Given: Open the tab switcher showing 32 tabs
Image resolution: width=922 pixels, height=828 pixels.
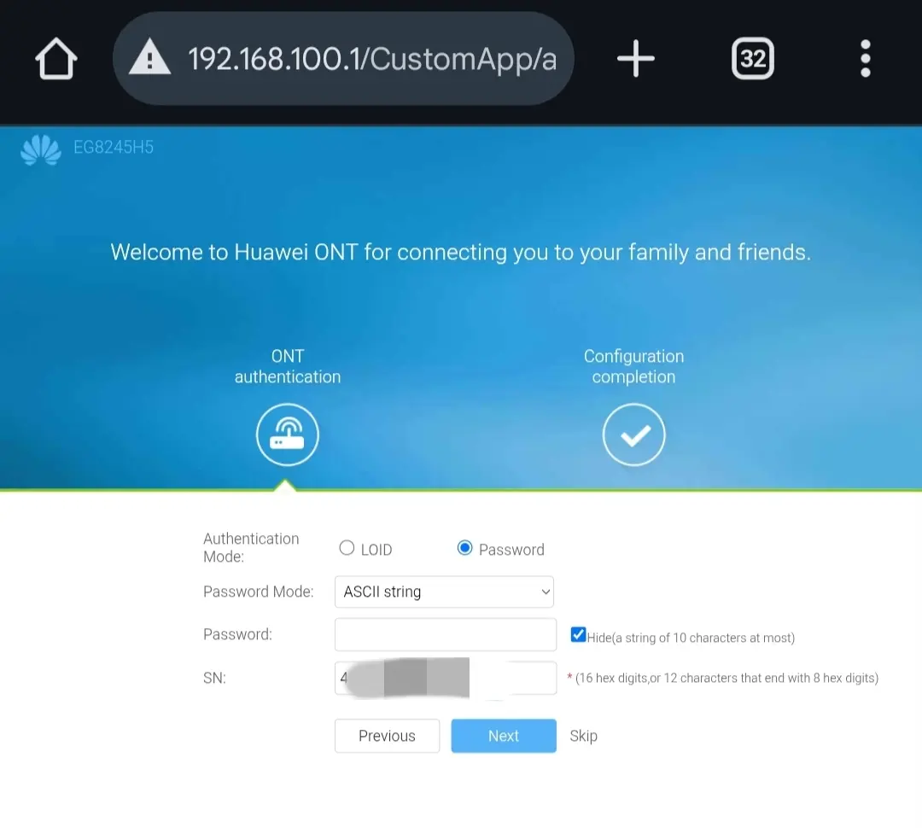Looking at the screenshot, I should tap(753, 58).
